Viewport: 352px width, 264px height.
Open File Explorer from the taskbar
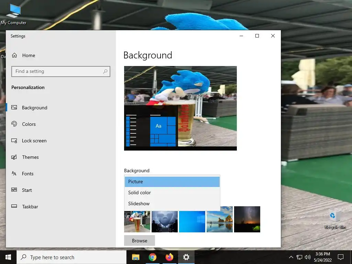tap(135, 257)
